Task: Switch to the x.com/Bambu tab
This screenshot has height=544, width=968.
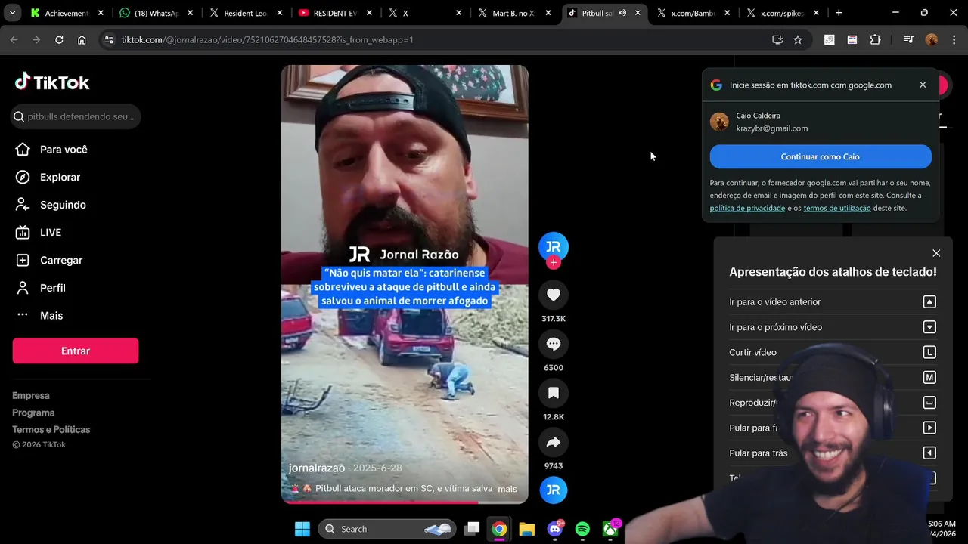Action: (693, 13)
